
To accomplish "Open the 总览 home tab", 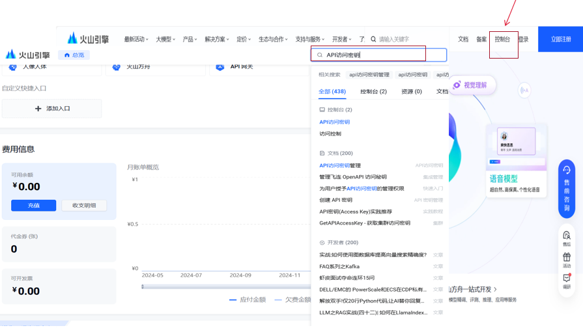I will tap(74, 55).
